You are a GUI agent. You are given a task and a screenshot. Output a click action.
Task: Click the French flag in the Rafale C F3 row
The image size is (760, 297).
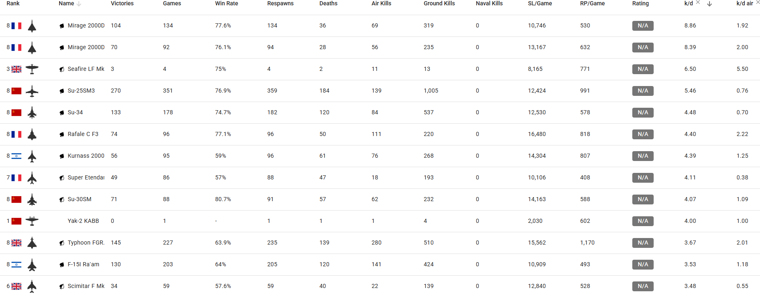[16, 134]
